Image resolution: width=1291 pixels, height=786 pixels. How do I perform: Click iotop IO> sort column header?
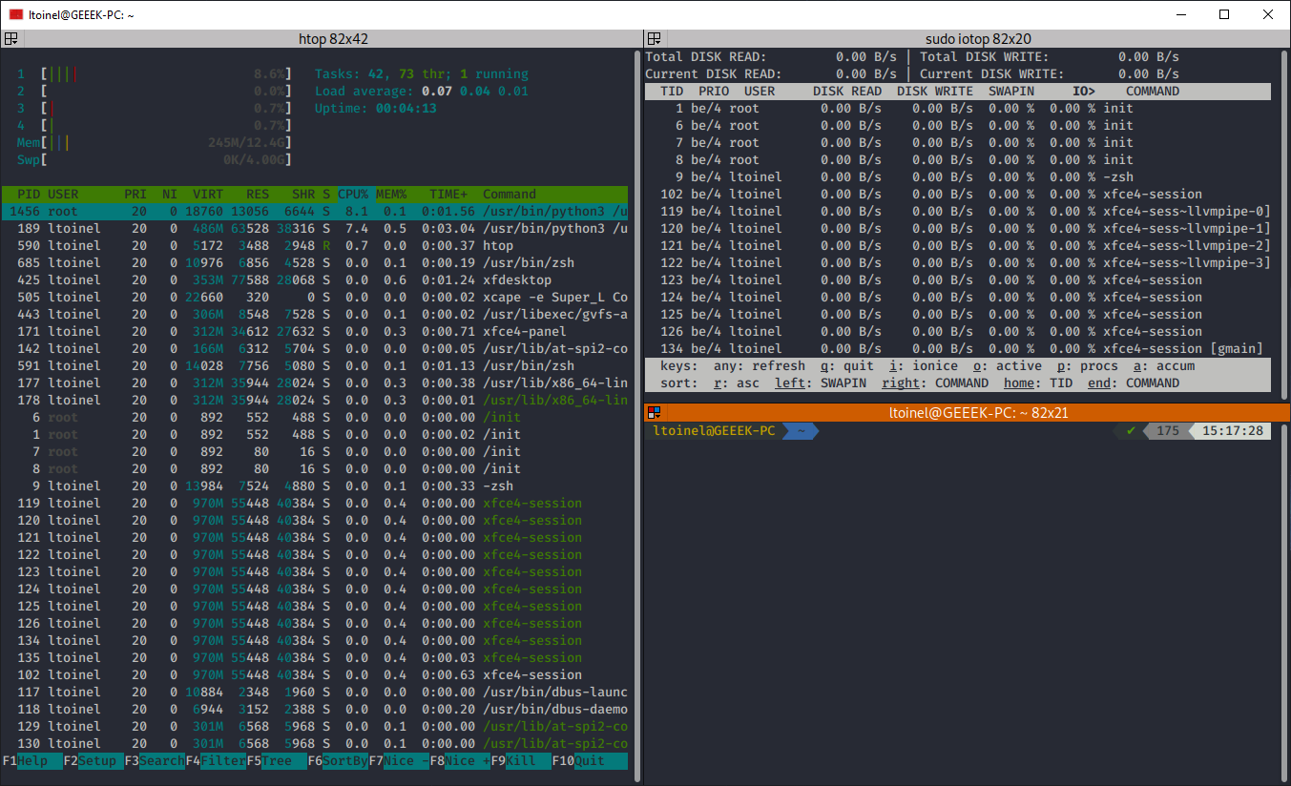(x=1084, y=91)
